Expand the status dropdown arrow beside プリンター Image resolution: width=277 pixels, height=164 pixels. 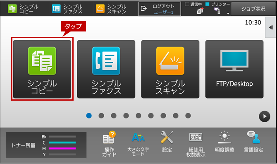228,14
